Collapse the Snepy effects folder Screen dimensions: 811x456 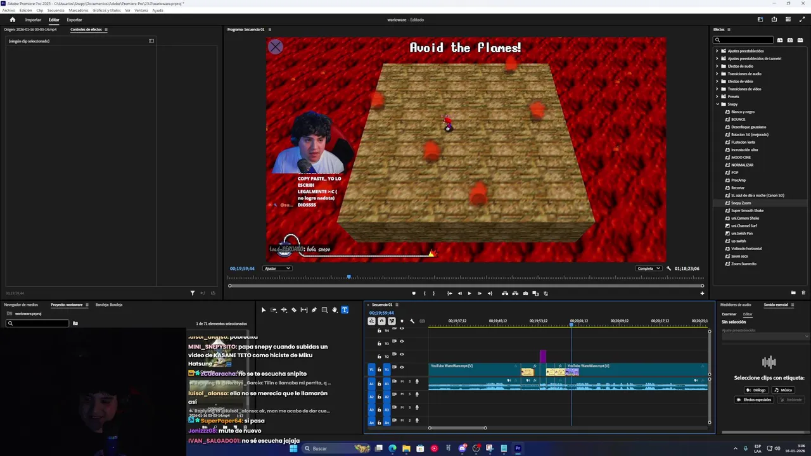pyautogui.click(x=717, y=104)
